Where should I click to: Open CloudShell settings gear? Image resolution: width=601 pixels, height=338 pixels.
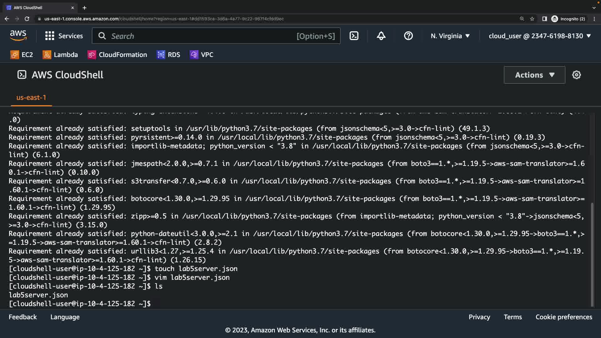(576, 75)
